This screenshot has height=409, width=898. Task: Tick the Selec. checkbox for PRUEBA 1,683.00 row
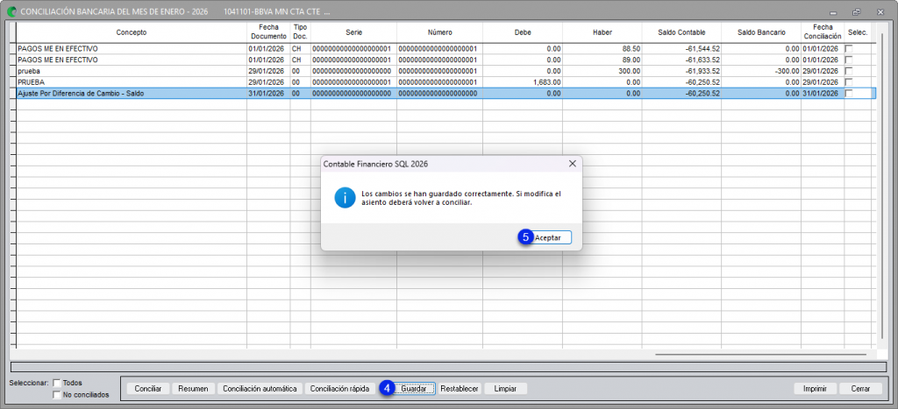(849, 81)
